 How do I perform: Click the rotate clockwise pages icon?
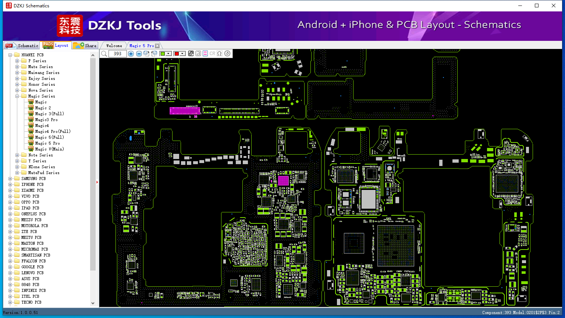point(146,54)
